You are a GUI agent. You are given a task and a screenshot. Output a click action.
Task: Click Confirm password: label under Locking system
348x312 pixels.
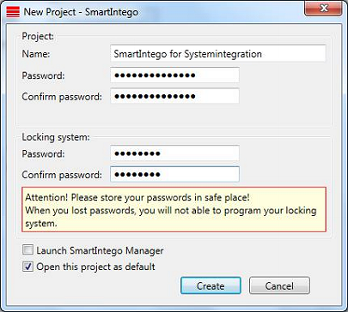[62, 175]
